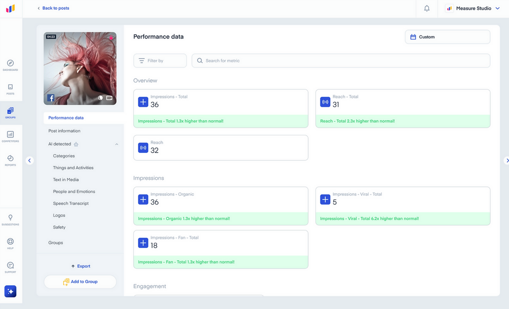This screenshot has height=309, width=509.
Task: Open the Categories item
Action: click(64, 156)
